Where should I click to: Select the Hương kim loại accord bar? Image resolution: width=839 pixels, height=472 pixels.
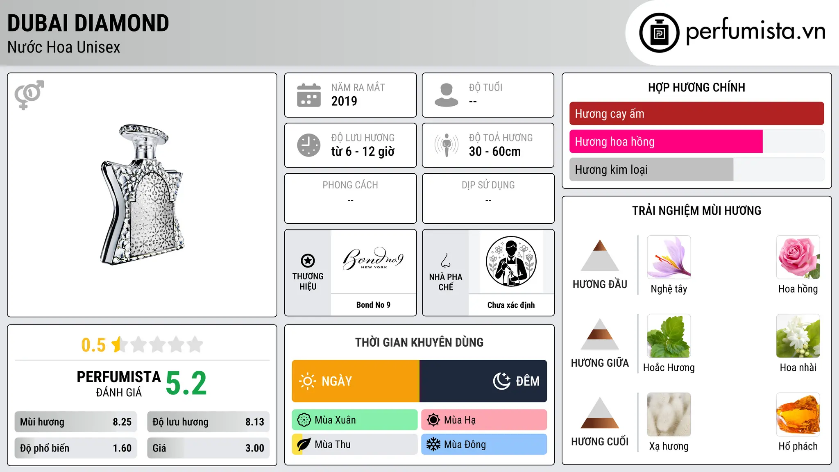[696, 169]
